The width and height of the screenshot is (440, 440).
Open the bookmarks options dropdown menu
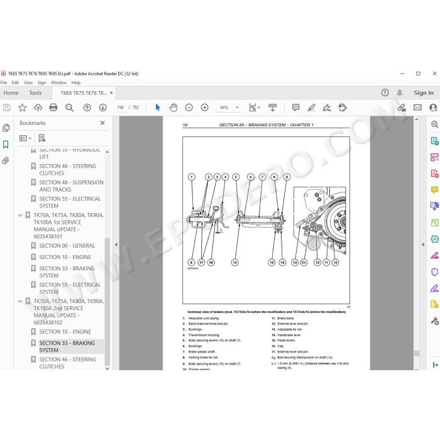tap(25, 138)
